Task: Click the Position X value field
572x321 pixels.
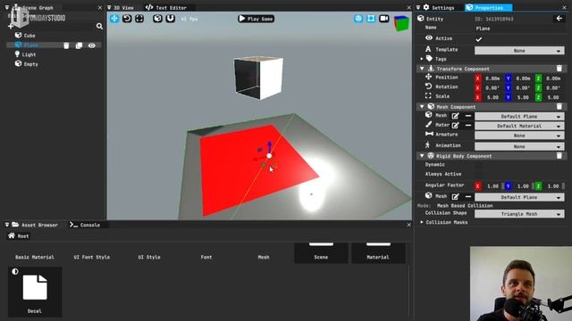Action: pyautogui.click(x=492, y=78)
